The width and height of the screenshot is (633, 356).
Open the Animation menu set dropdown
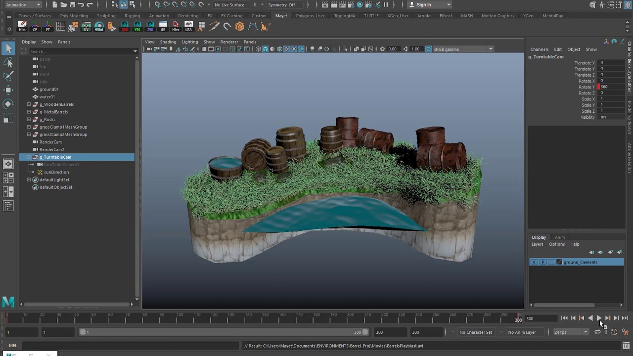(x=23, y=5)
